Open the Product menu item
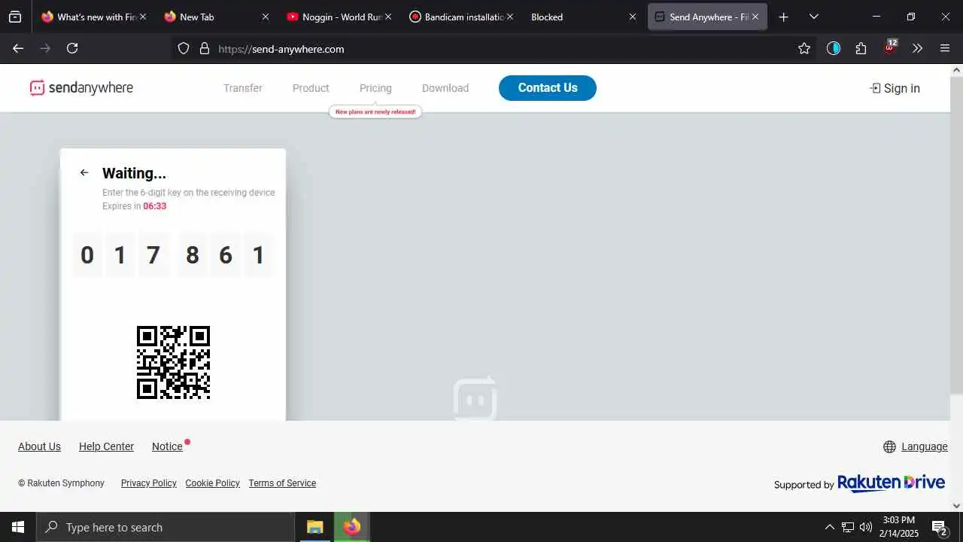Viewport: 963px width, 542px height. click(311, 88)
